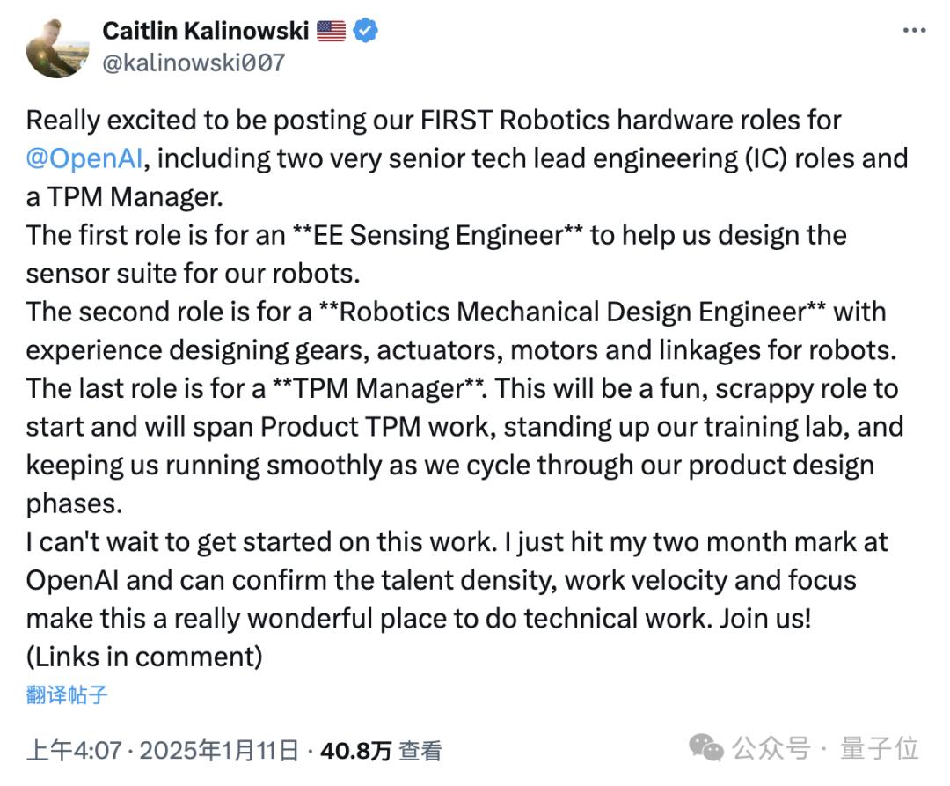Click the **EE Sensing Engineer** text
Screen dimensions: 950x786
click(x=437, y=235)
